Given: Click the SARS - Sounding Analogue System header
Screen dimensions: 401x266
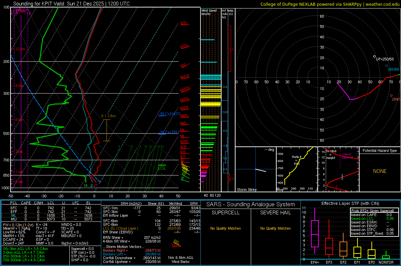Looking at the screenshot, I should pos(250,205).
